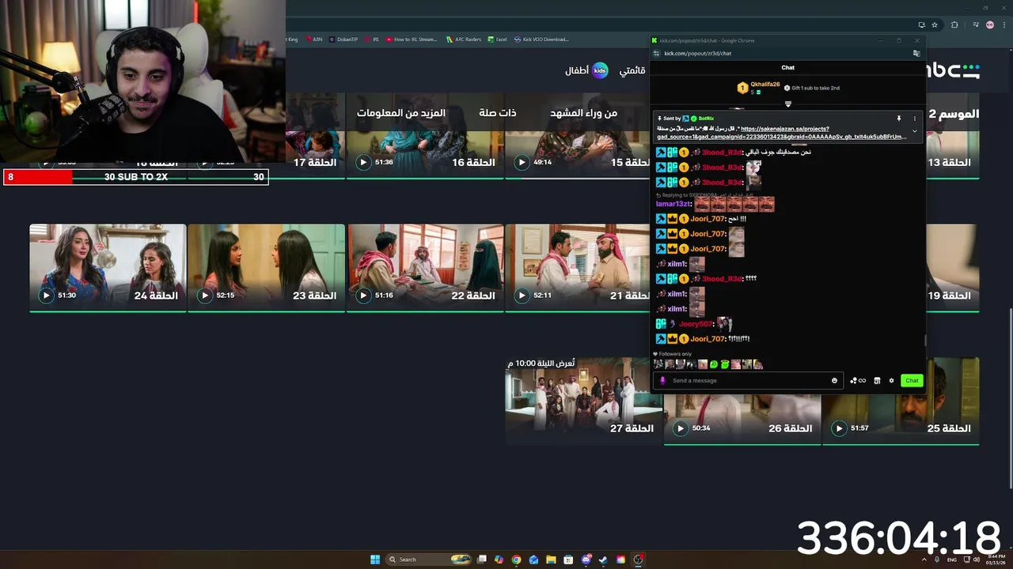Open the Excel bookmark
Image resolution: width=1013 pixels, height=569 pixels.
[497, 40]
